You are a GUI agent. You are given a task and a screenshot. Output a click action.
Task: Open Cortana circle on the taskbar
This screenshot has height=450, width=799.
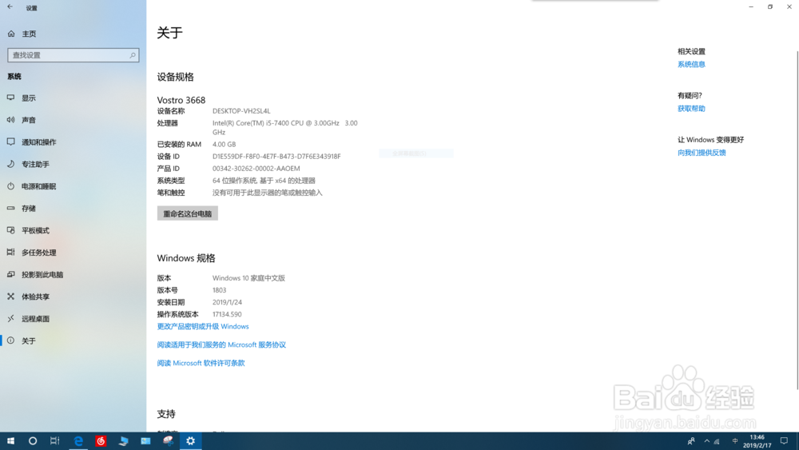pyautogui.click(x=33, y=441)
